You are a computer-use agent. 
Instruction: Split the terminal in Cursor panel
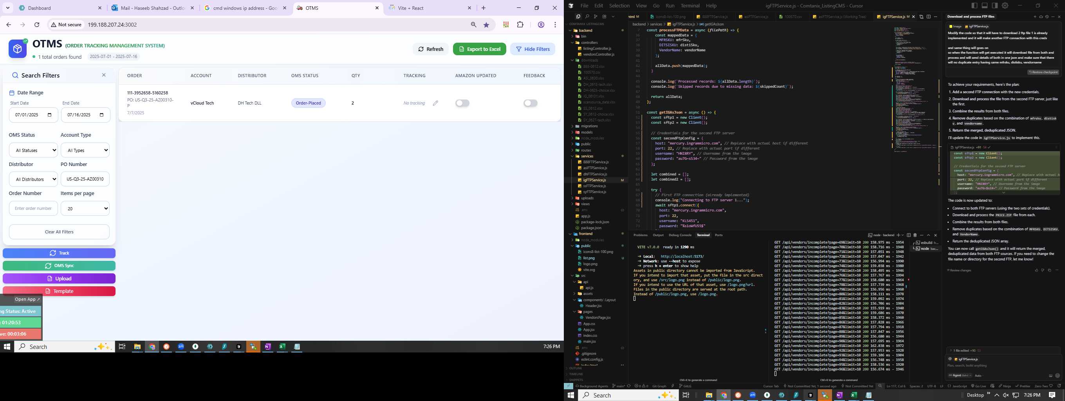point(909,235)
